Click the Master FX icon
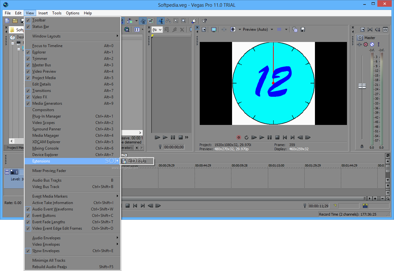This screenshot has width=394, height=271. pyautogui.click(x=360, y=45)
